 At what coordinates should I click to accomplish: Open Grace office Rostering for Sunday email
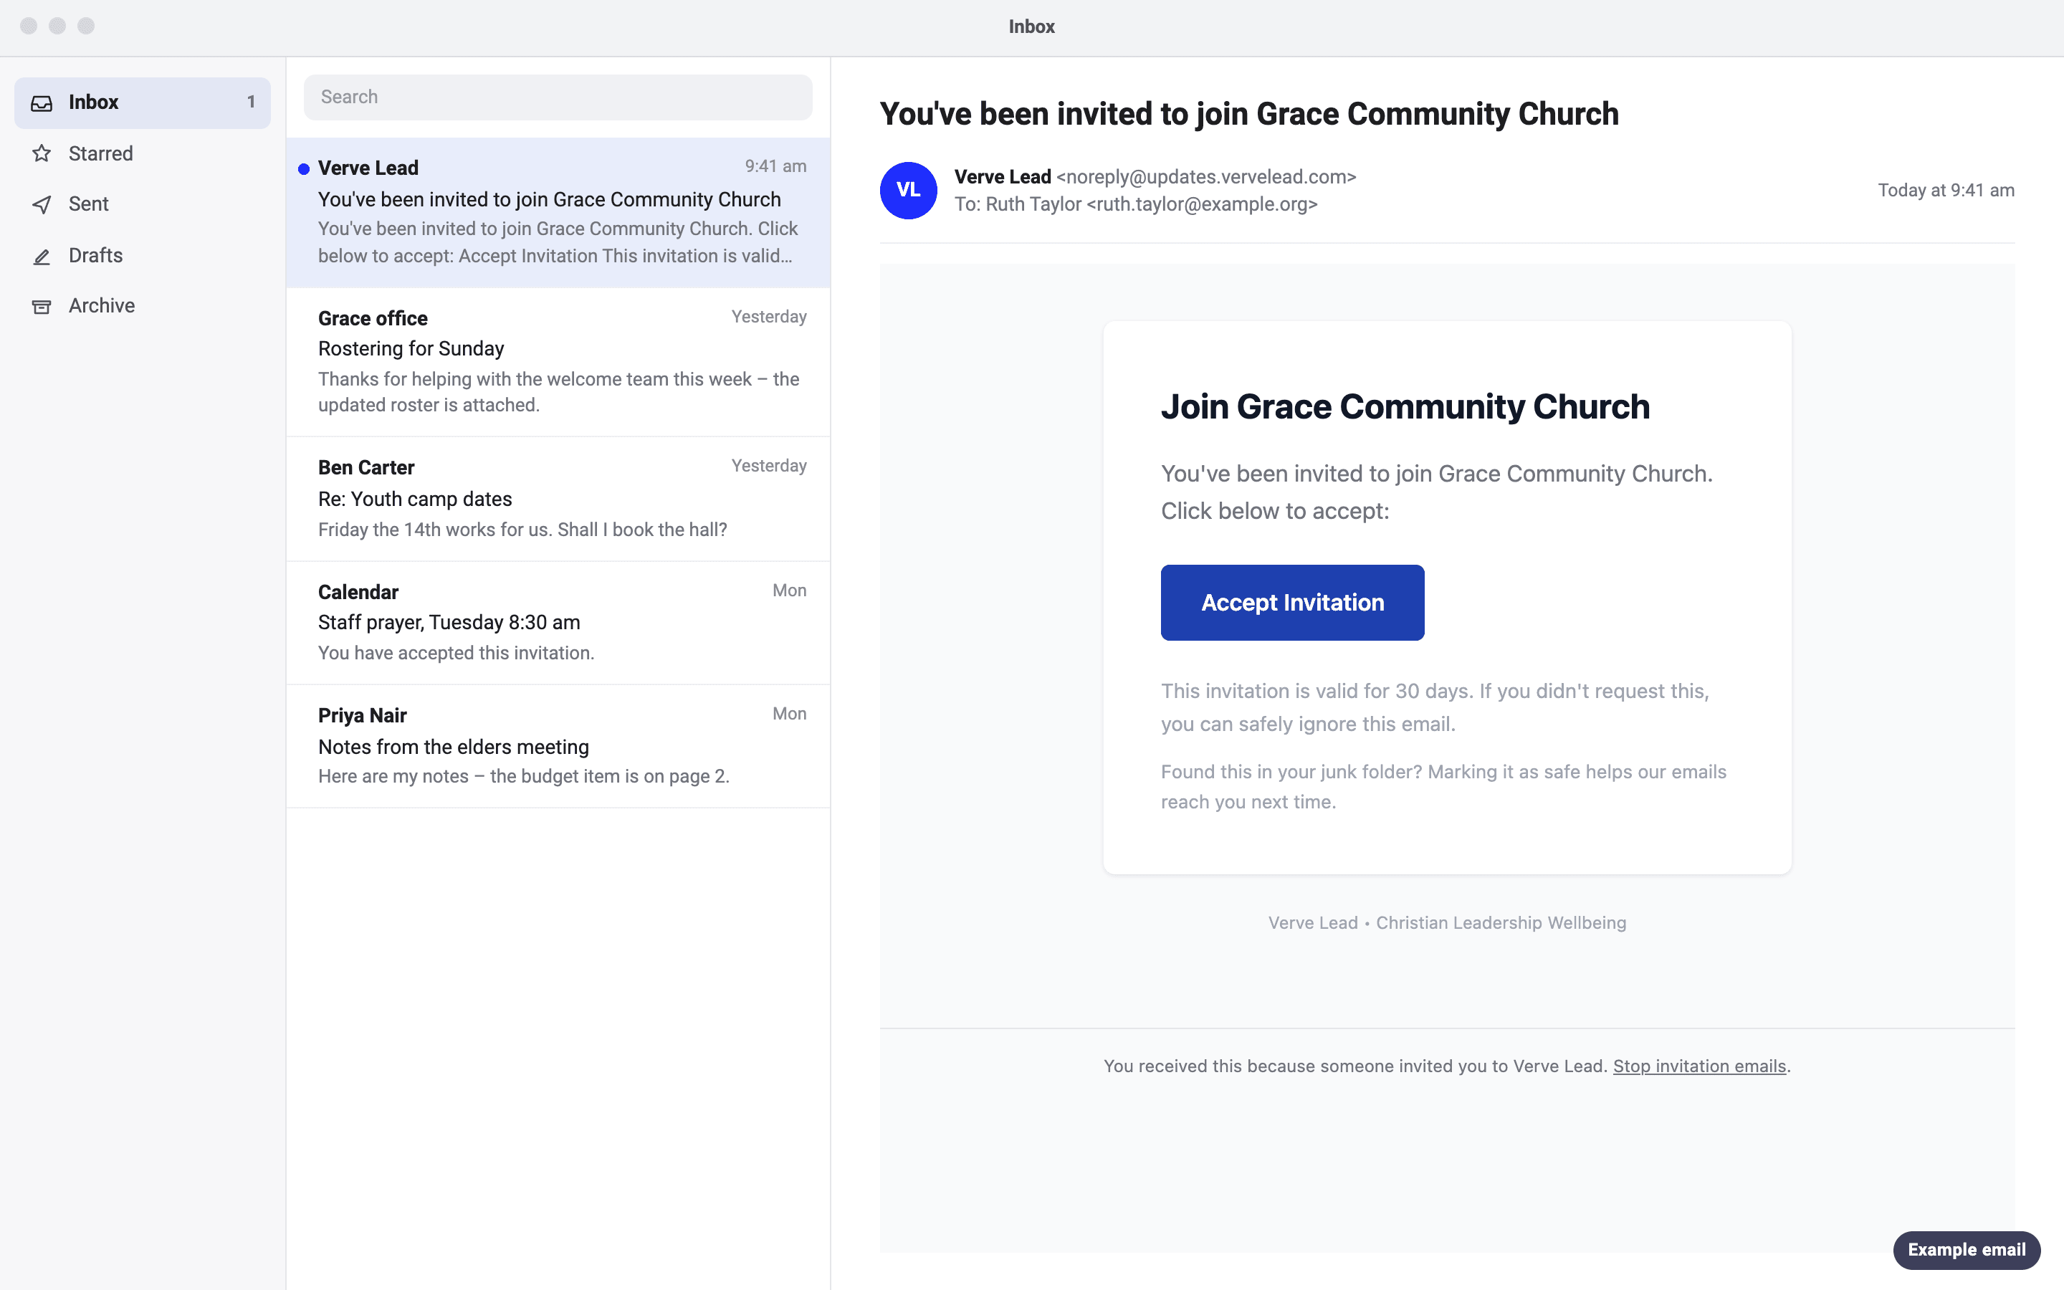pyautogui.click(x=558, y=363)
